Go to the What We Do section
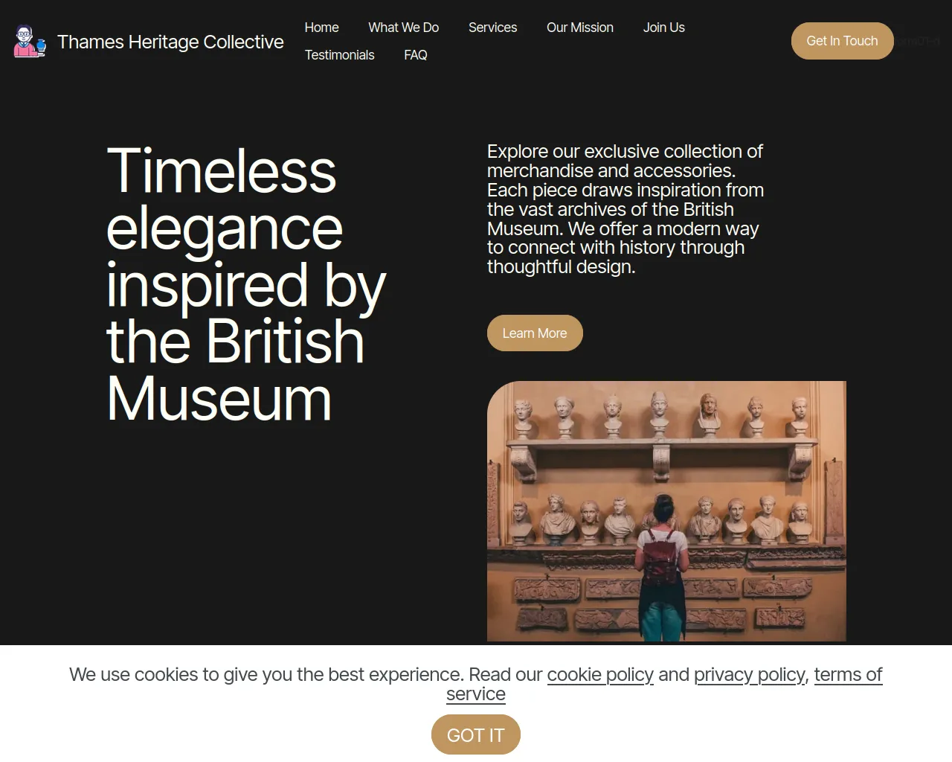The width and height of the screenshot is (952, 762). click(x=403, y=28)
